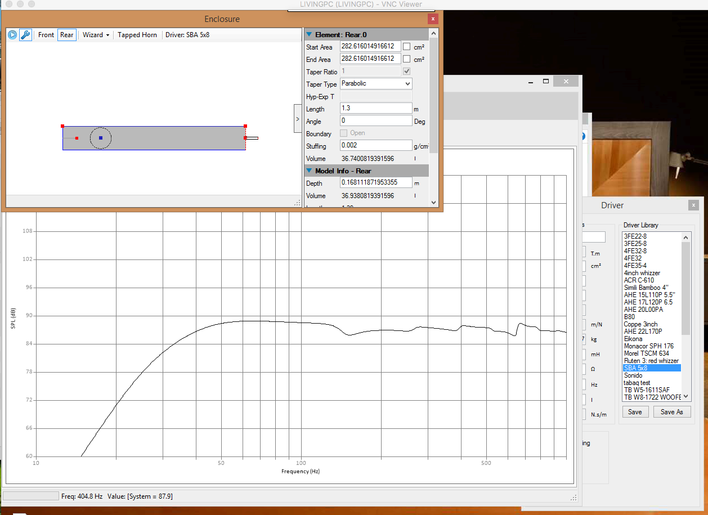
Task: Click the side panel collapse arrow button
Action: click(298, 119)
